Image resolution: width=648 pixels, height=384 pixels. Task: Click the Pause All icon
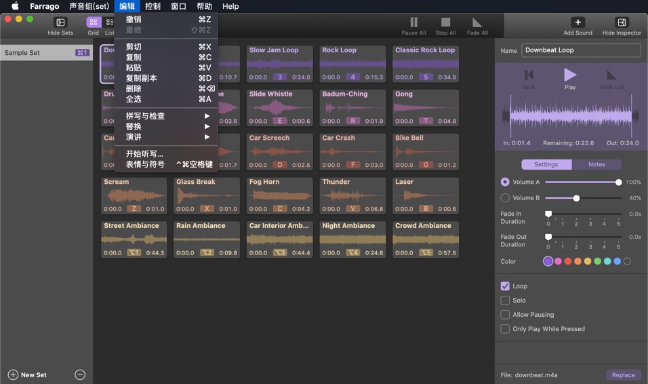(x=413, y=22)
